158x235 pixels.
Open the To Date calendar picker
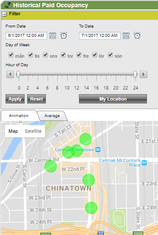[126, 36]
